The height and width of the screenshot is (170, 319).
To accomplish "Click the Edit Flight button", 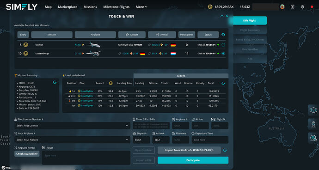I will (x=250, y=20).
